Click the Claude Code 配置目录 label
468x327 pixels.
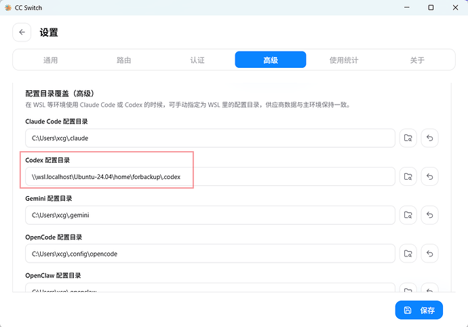pyautogui.click(x=56, y=121)
